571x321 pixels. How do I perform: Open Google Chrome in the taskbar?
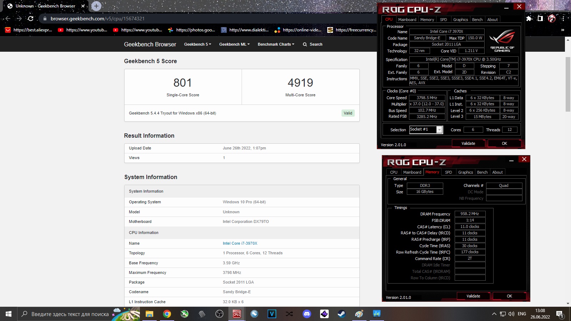167,314
